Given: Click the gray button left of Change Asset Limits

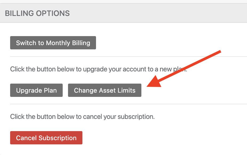Looking at the screenshot, I should coord(36,90).
